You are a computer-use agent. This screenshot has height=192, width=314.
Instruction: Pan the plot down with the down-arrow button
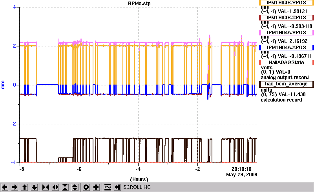pyautogui.click(x=35, y=187)
